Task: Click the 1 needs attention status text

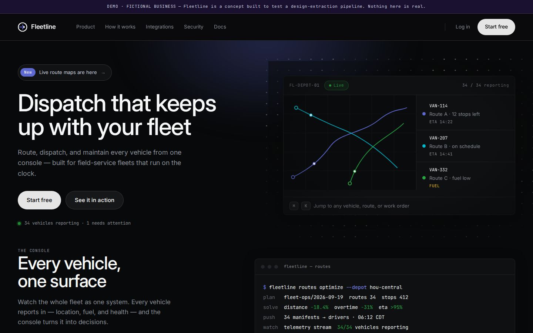Action: pos(108,223)
